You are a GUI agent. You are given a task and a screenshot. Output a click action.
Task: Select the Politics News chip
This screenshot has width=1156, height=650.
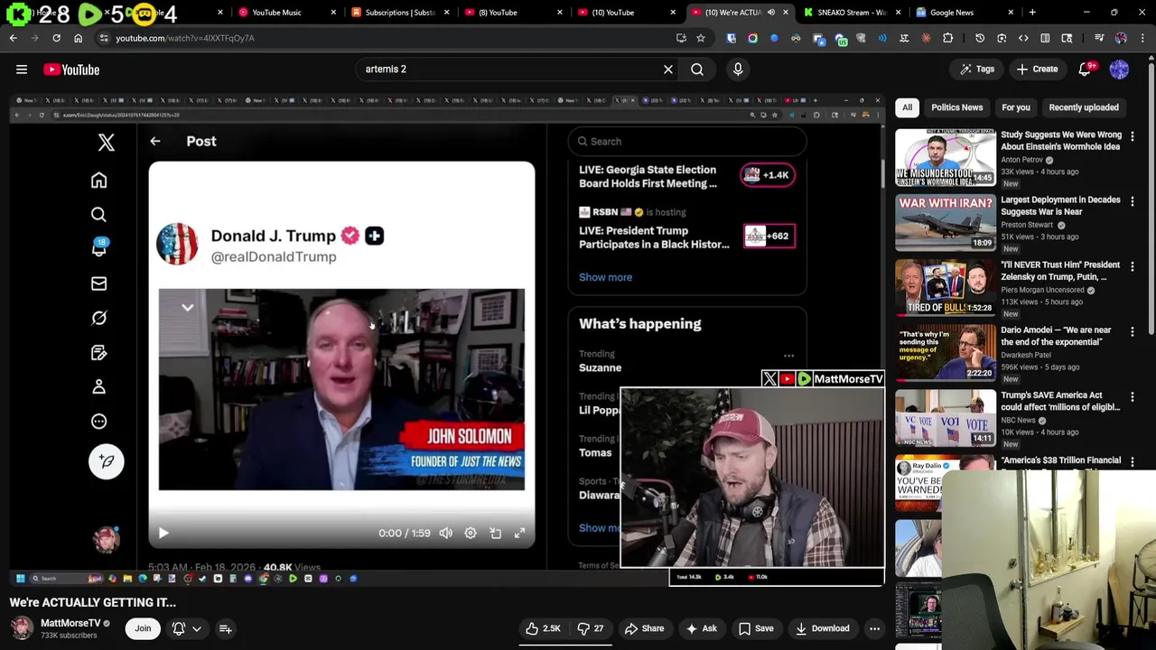click(x=956, y=107)
